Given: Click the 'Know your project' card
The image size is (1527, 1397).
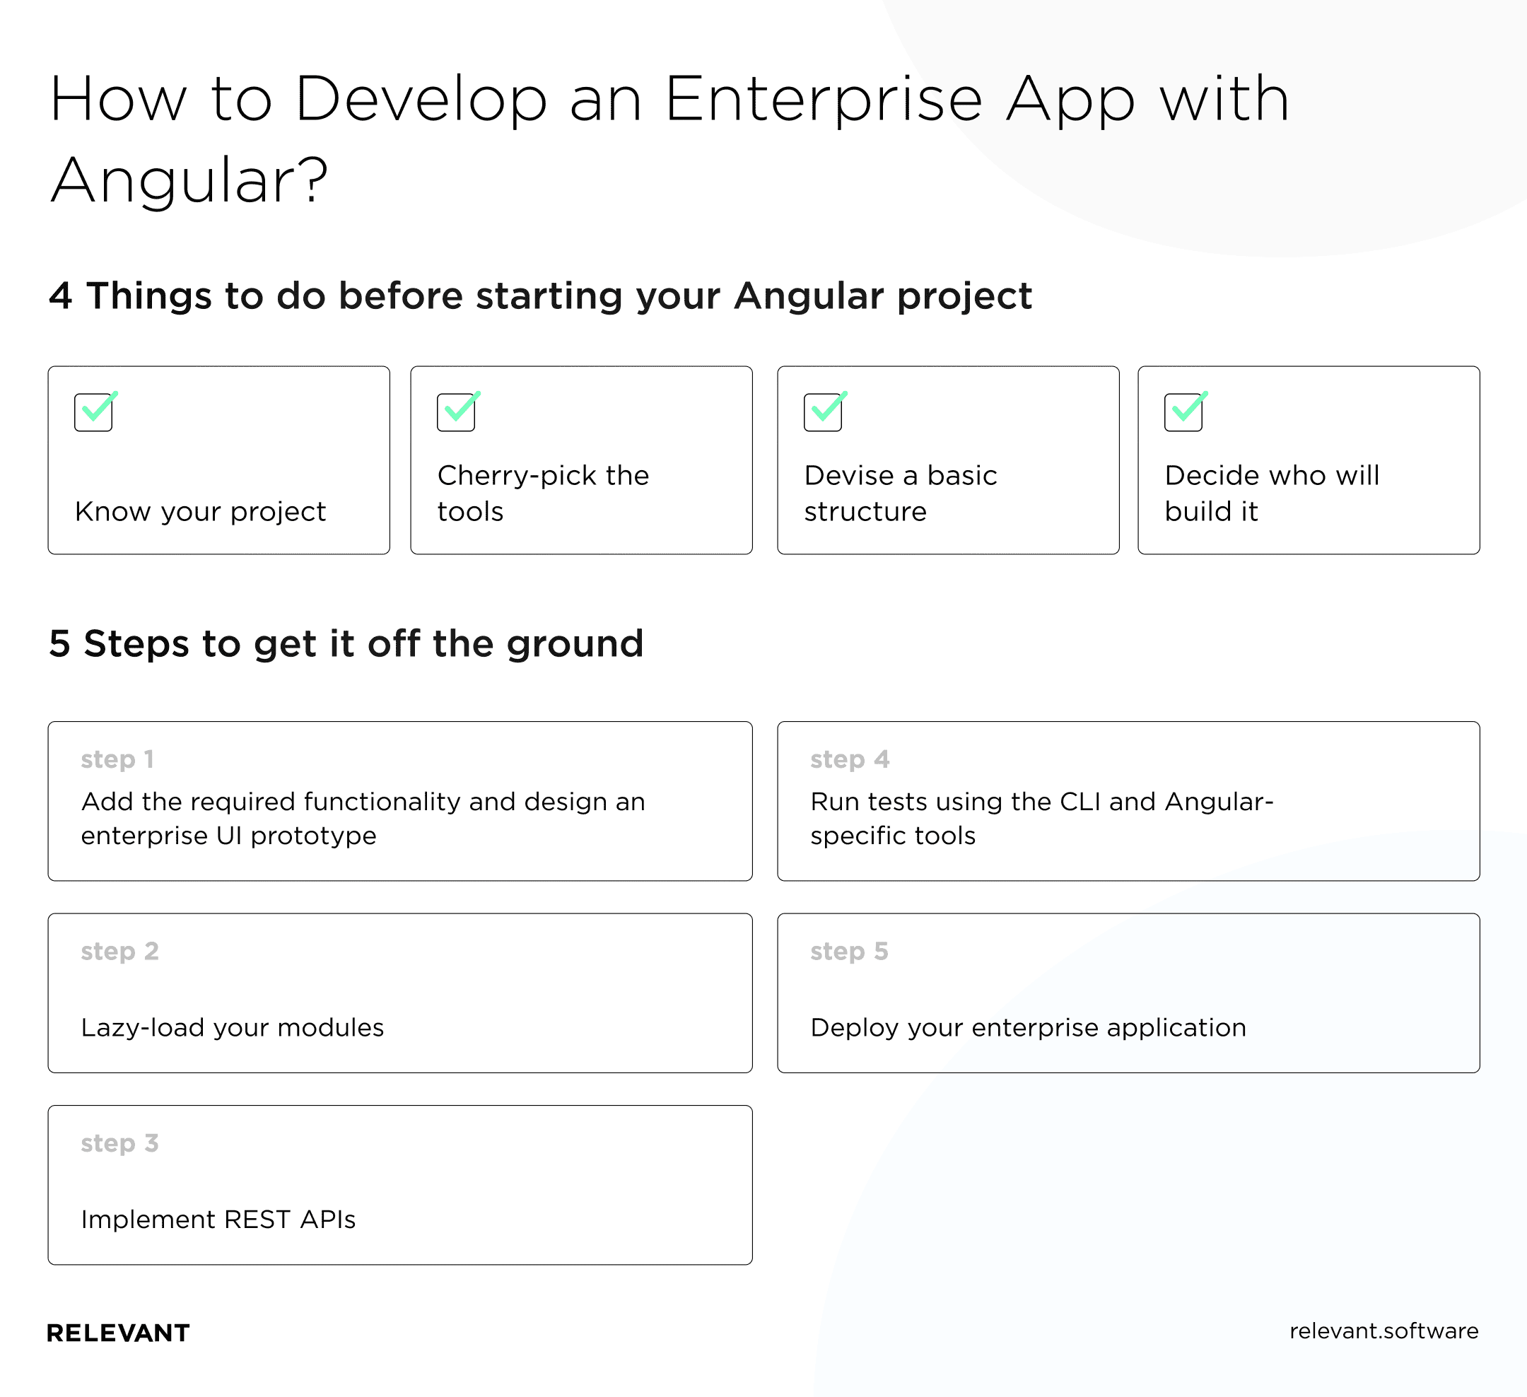Looking at the screenshot, I should 218,460.
